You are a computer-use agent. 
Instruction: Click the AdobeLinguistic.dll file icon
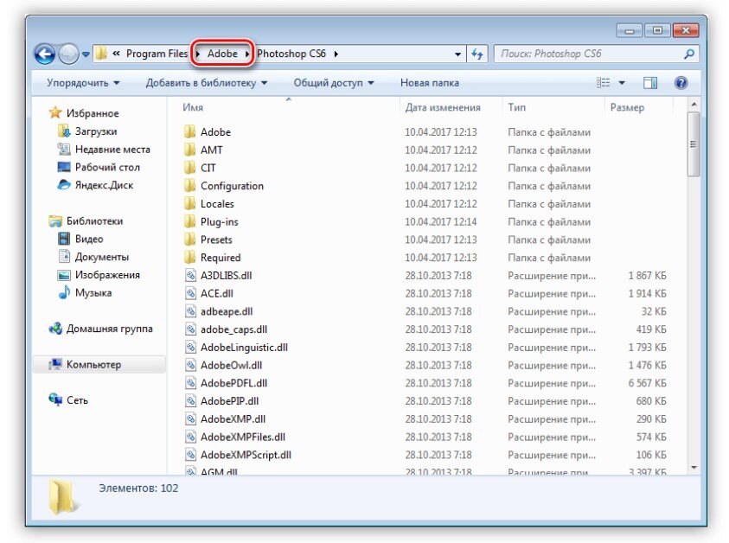point(190,348)
